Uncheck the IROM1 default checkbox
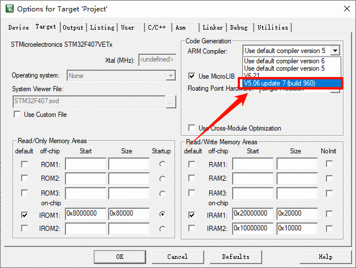The height and width of the screenshot is (268, 356). coord(24,215)
